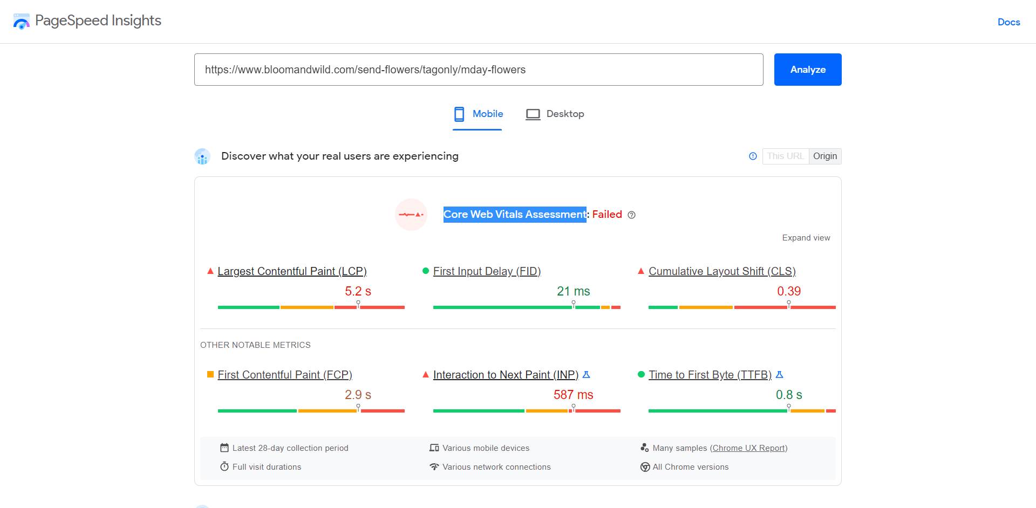Open the Docs link
This screenshot has width=1036, height=508.
pos(1008,22)
